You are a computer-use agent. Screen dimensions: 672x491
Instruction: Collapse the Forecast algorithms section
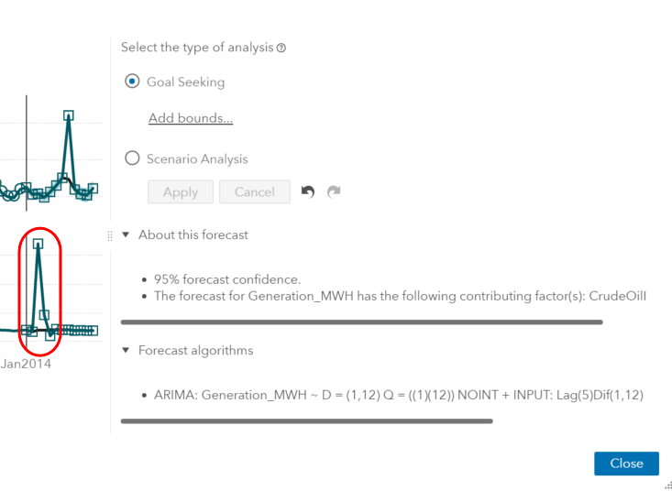click(127, 351)
